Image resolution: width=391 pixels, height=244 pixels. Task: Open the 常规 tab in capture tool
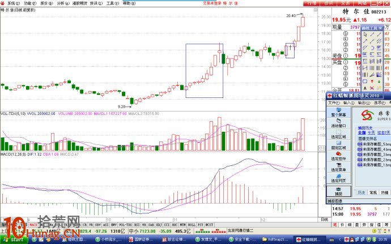pyautogui.click(x=373, y=192)
